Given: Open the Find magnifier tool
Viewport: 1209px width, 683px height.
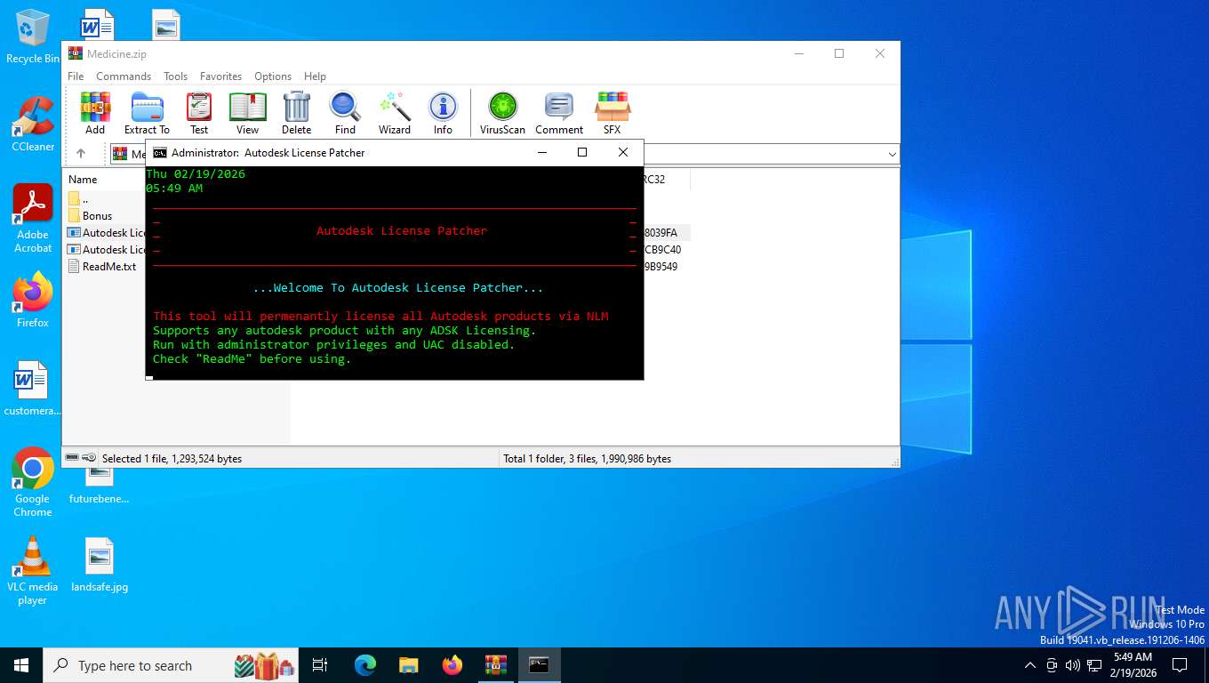Looking at the screenshot, I should [x=345, y=113].
